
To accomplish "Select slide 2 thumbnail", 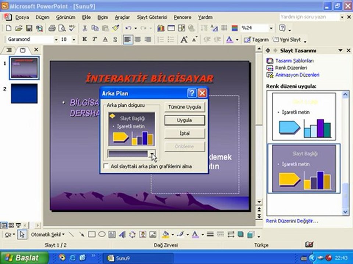I will [24, 93].
